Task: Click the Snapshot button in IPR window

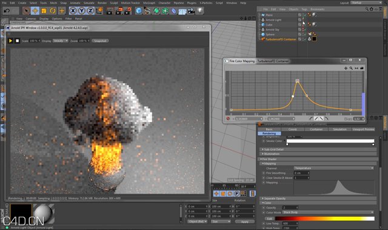Action: [x=100, y=41]
